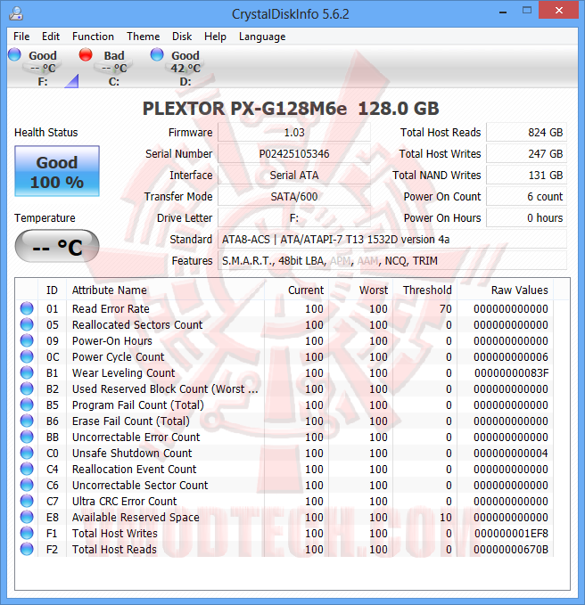Open the Edit menu
Image resolution: width=585 pixels, height=605 pixels.
pos(51,37)
